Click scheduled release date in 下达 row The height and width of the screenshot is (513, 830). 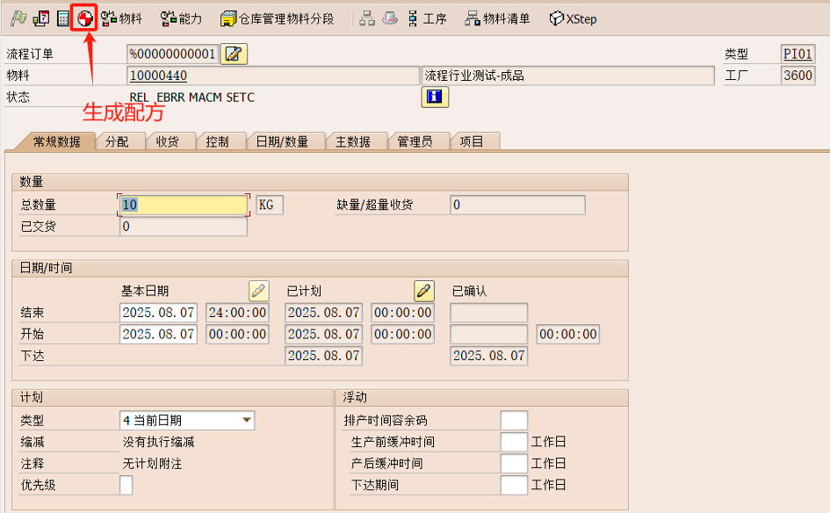tap(323, 356)
